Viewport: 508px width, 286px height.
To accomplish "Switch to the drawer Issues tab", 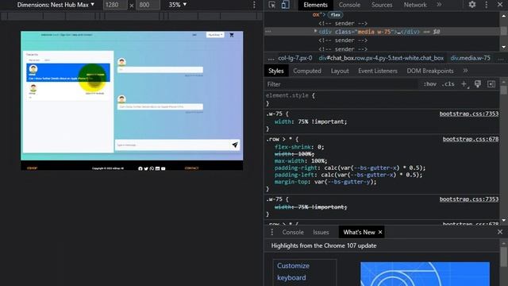I will click(x=321, y=232).
